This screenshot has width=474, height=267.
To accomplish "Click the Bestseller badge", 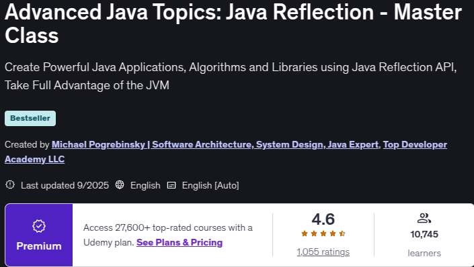I will coord(30,118).
